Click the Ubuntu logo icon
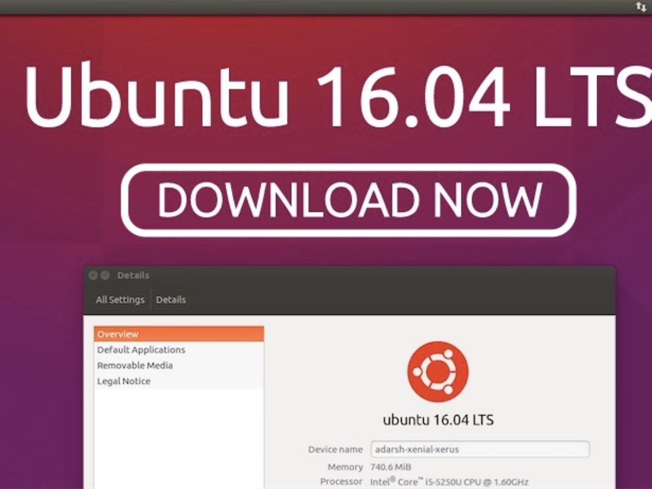The width and height of the screenshot is (652, 489). 438,372
